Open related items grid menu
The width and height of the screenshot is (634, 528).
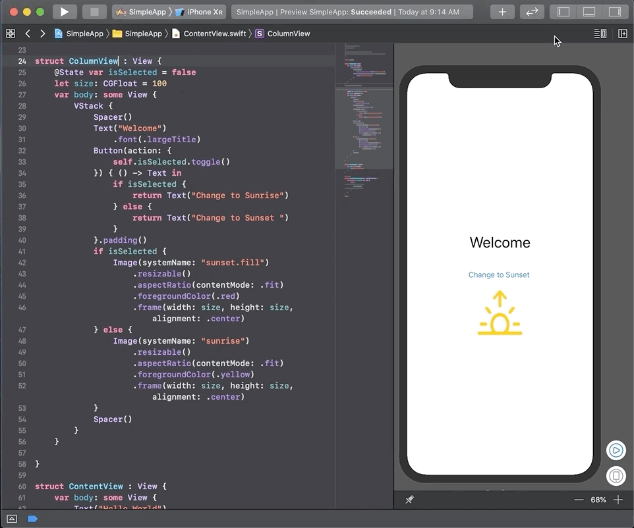pyautogui.click(x=11, y=34)
